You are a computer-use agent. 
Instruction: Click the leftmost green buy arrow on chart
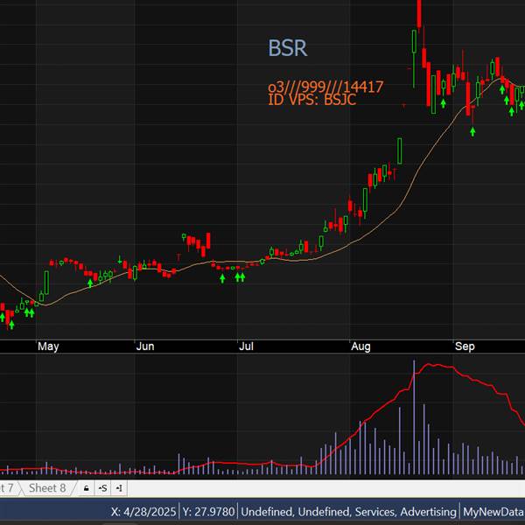11,325
